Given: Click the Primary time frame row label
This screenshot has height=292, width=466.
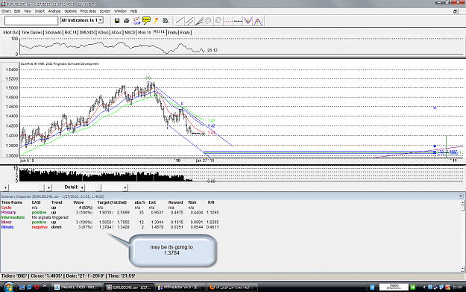Looking at the screenshot, I should (x=8, y=213).
